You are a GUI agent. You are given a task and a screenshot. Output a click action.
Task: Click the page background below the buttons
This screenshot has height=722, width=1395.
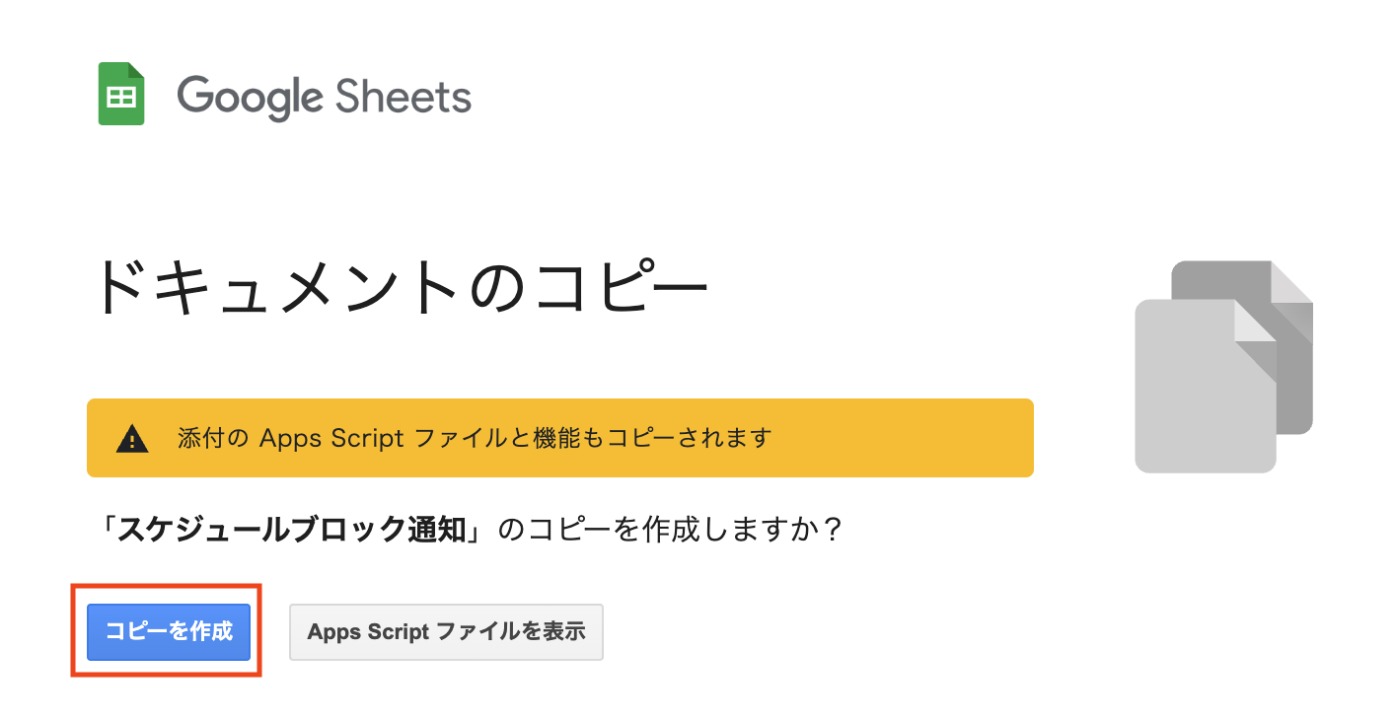tap(691, 700)
